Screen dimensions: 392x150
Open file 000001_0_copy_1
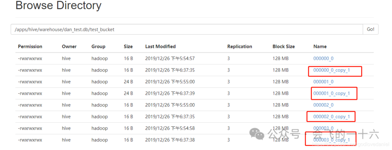click(x=331, y=93)
